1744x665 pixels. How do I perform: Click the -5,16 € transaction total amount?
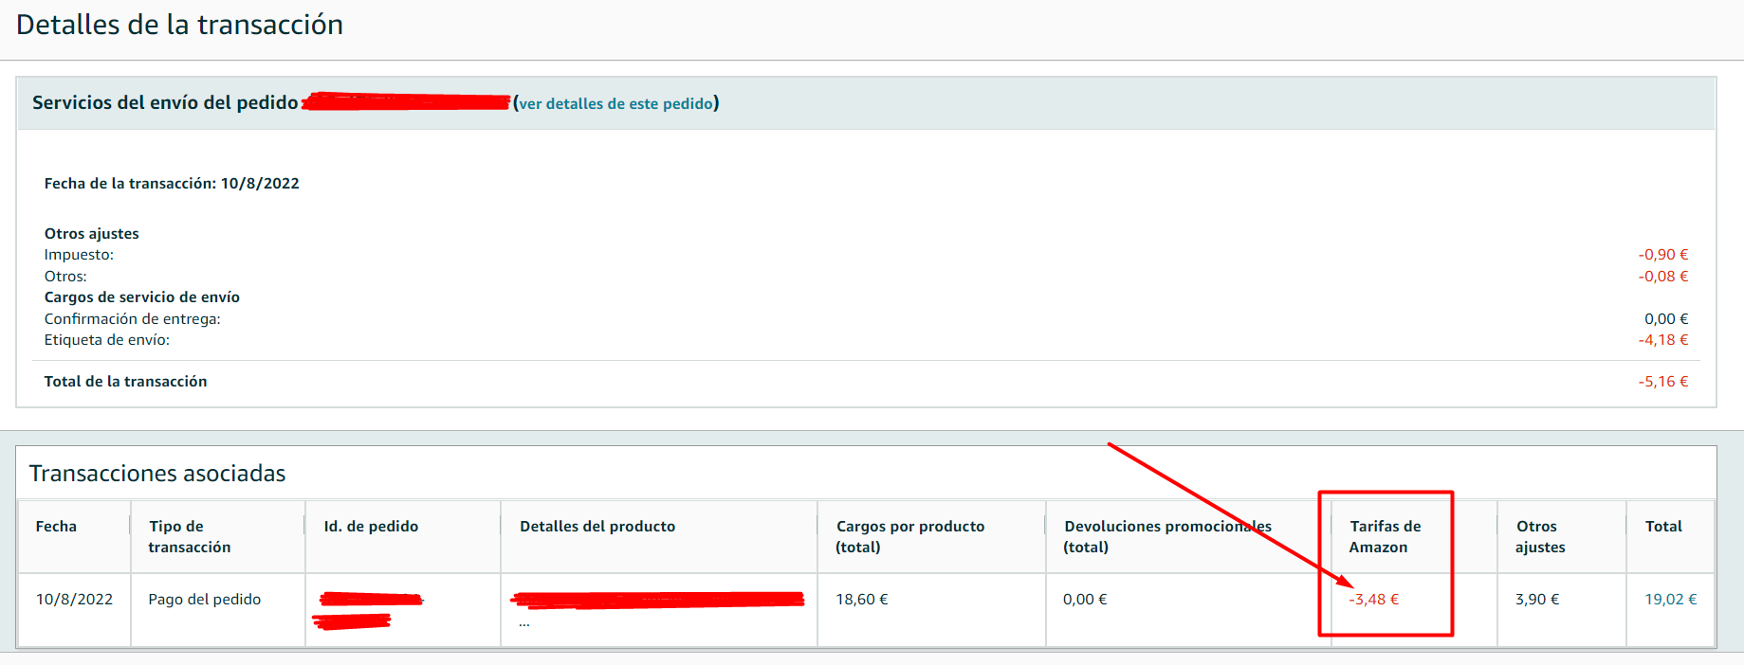[x=1662, y=381]
